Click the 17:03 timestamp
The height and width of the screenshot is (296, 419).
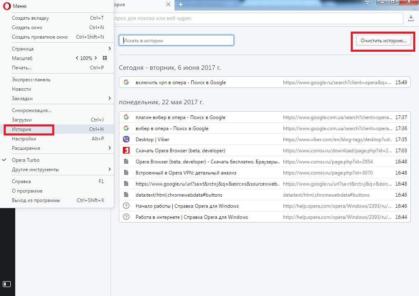401,151
